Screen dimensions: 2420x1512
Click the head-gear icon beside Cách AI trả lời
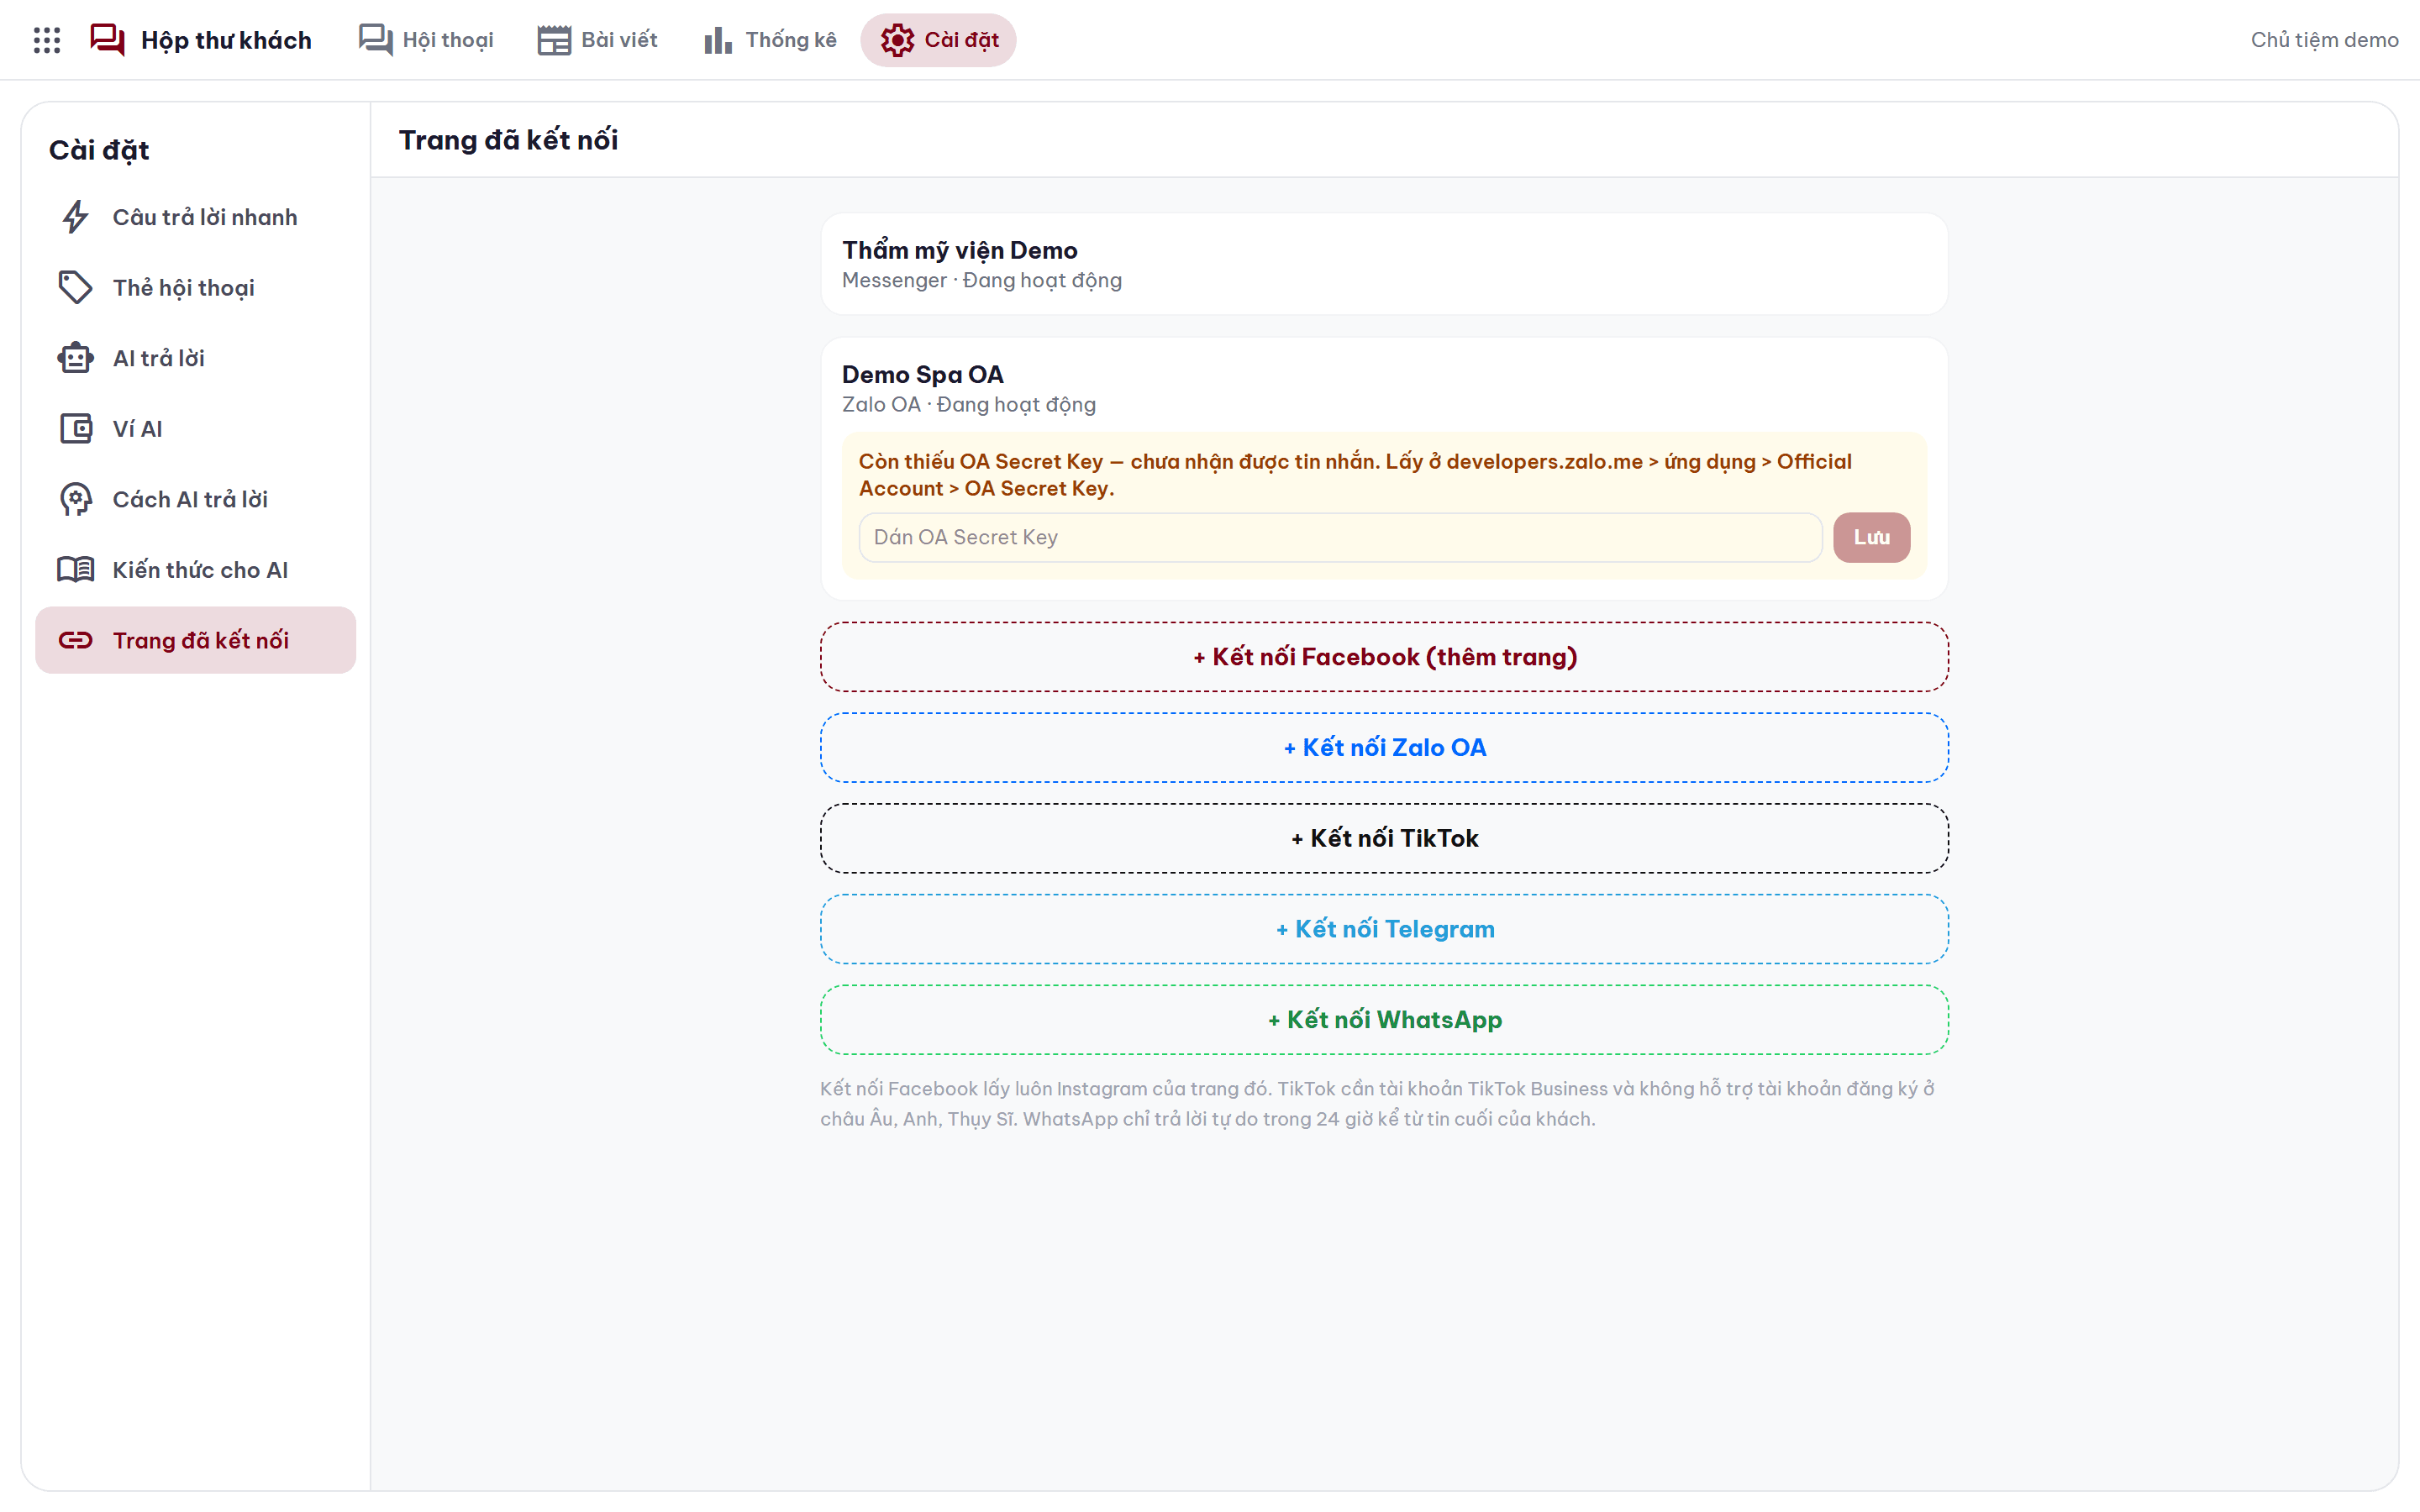76,499
